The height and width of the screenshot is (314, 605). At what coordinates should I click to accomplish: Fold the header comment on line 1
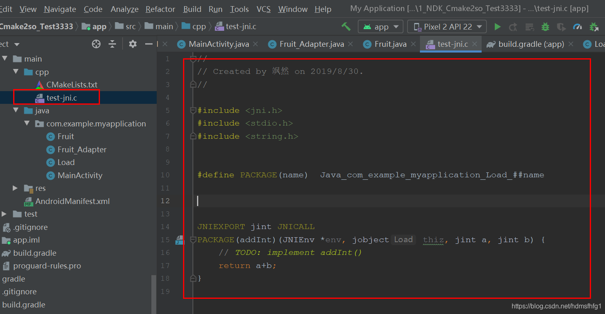tap(193, 59)
